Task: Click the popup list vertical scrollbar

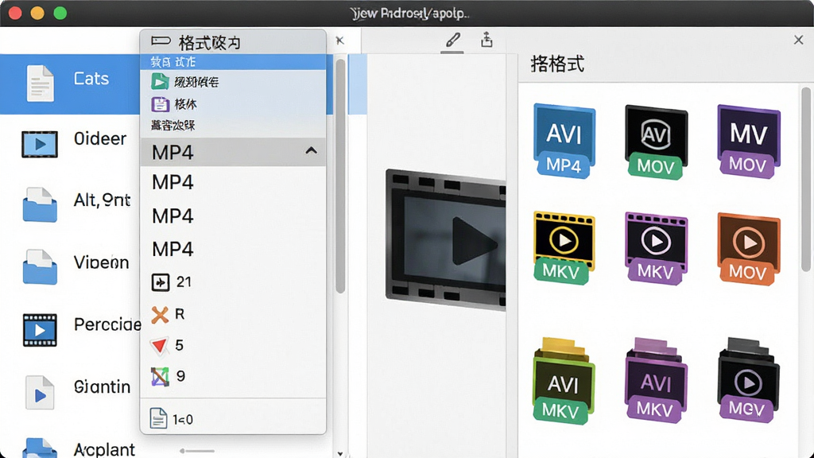Action: pos(340,177)
